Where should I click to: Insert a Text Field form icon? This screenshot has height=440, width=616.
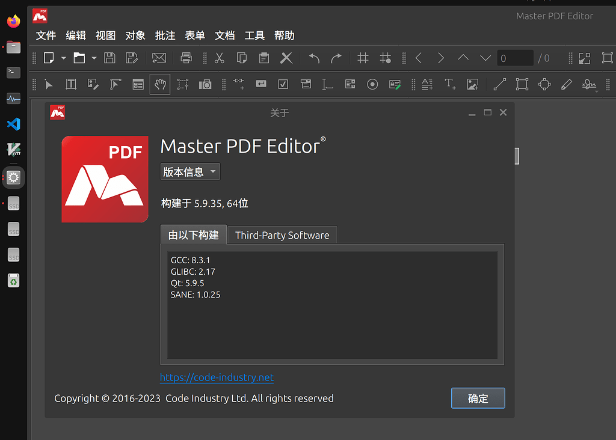[328, 84]
